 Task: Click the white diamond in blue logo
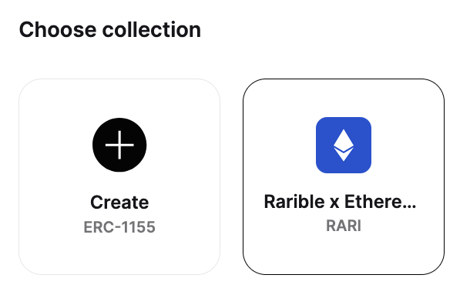(x=344, y=145)
